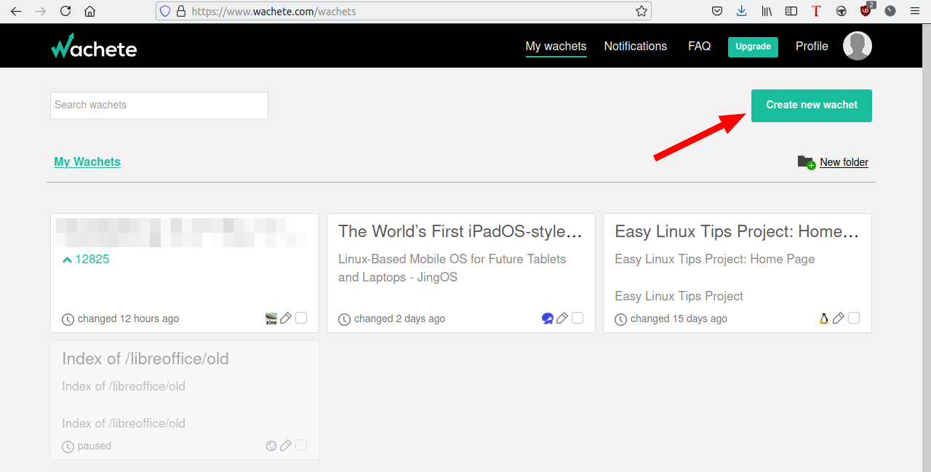Click the Upgrade button
The height and width of the screenshot is (472, 931).
pyautogui.click(x=753, y=47)
